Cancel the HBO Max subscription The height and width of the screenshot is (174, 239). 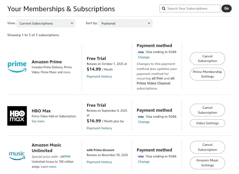(207, 110)
